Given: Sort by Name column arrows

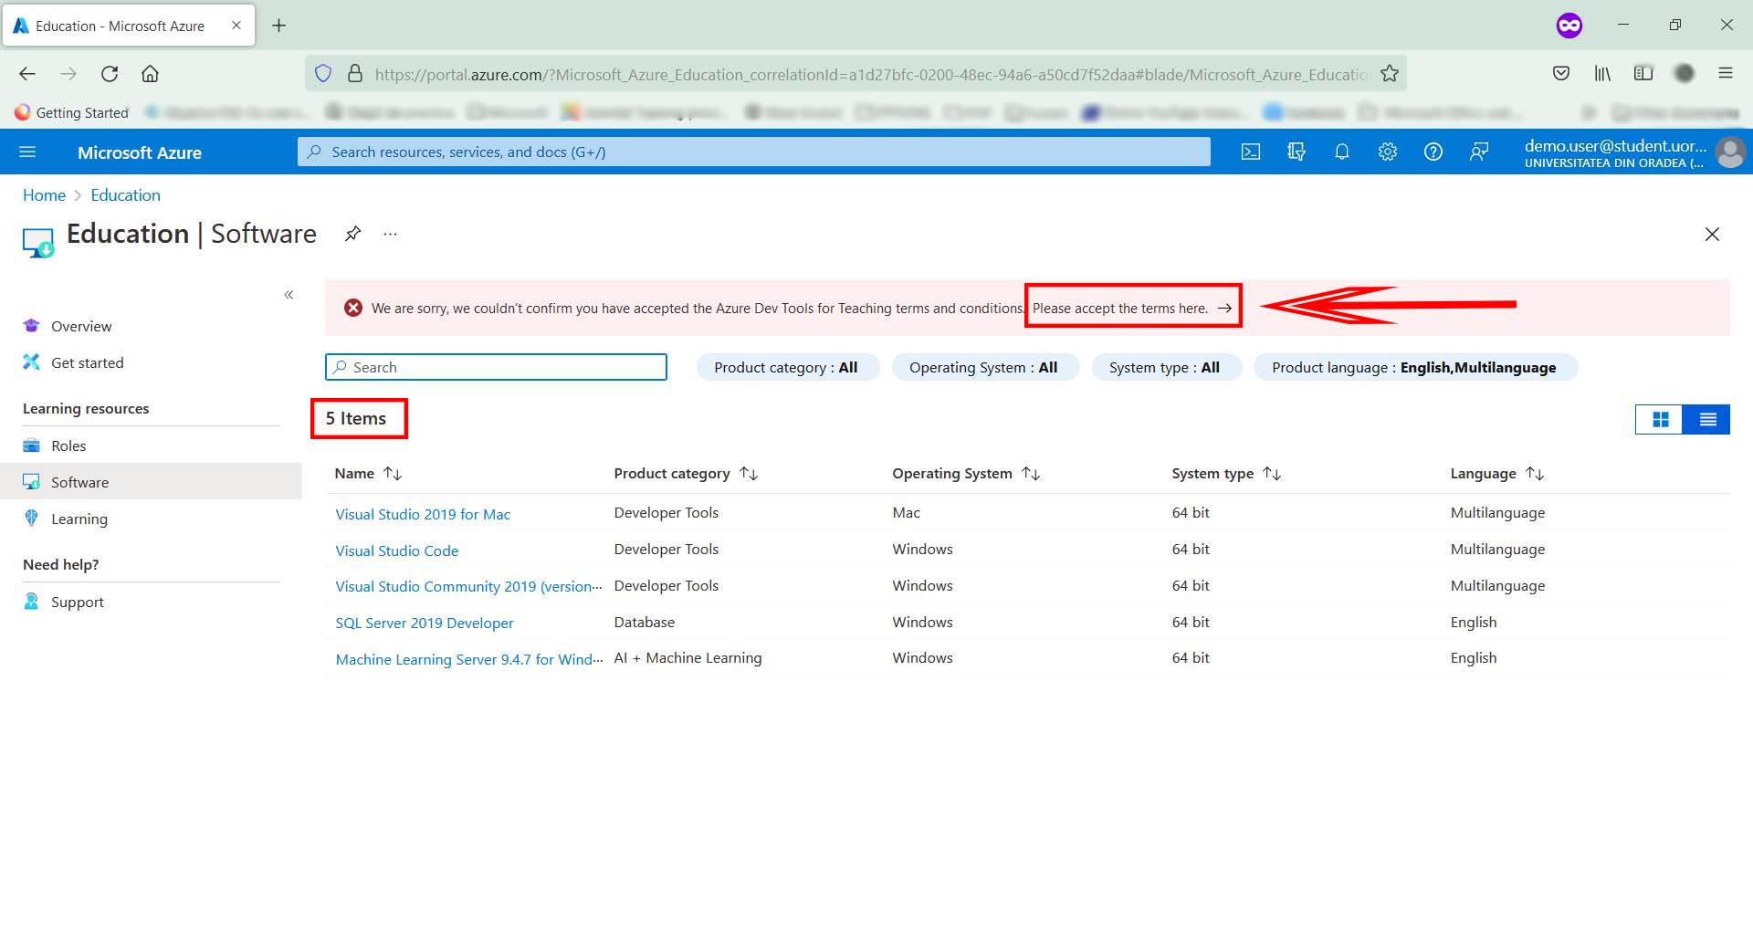Looking at the screenshot, I should point(393,473).
